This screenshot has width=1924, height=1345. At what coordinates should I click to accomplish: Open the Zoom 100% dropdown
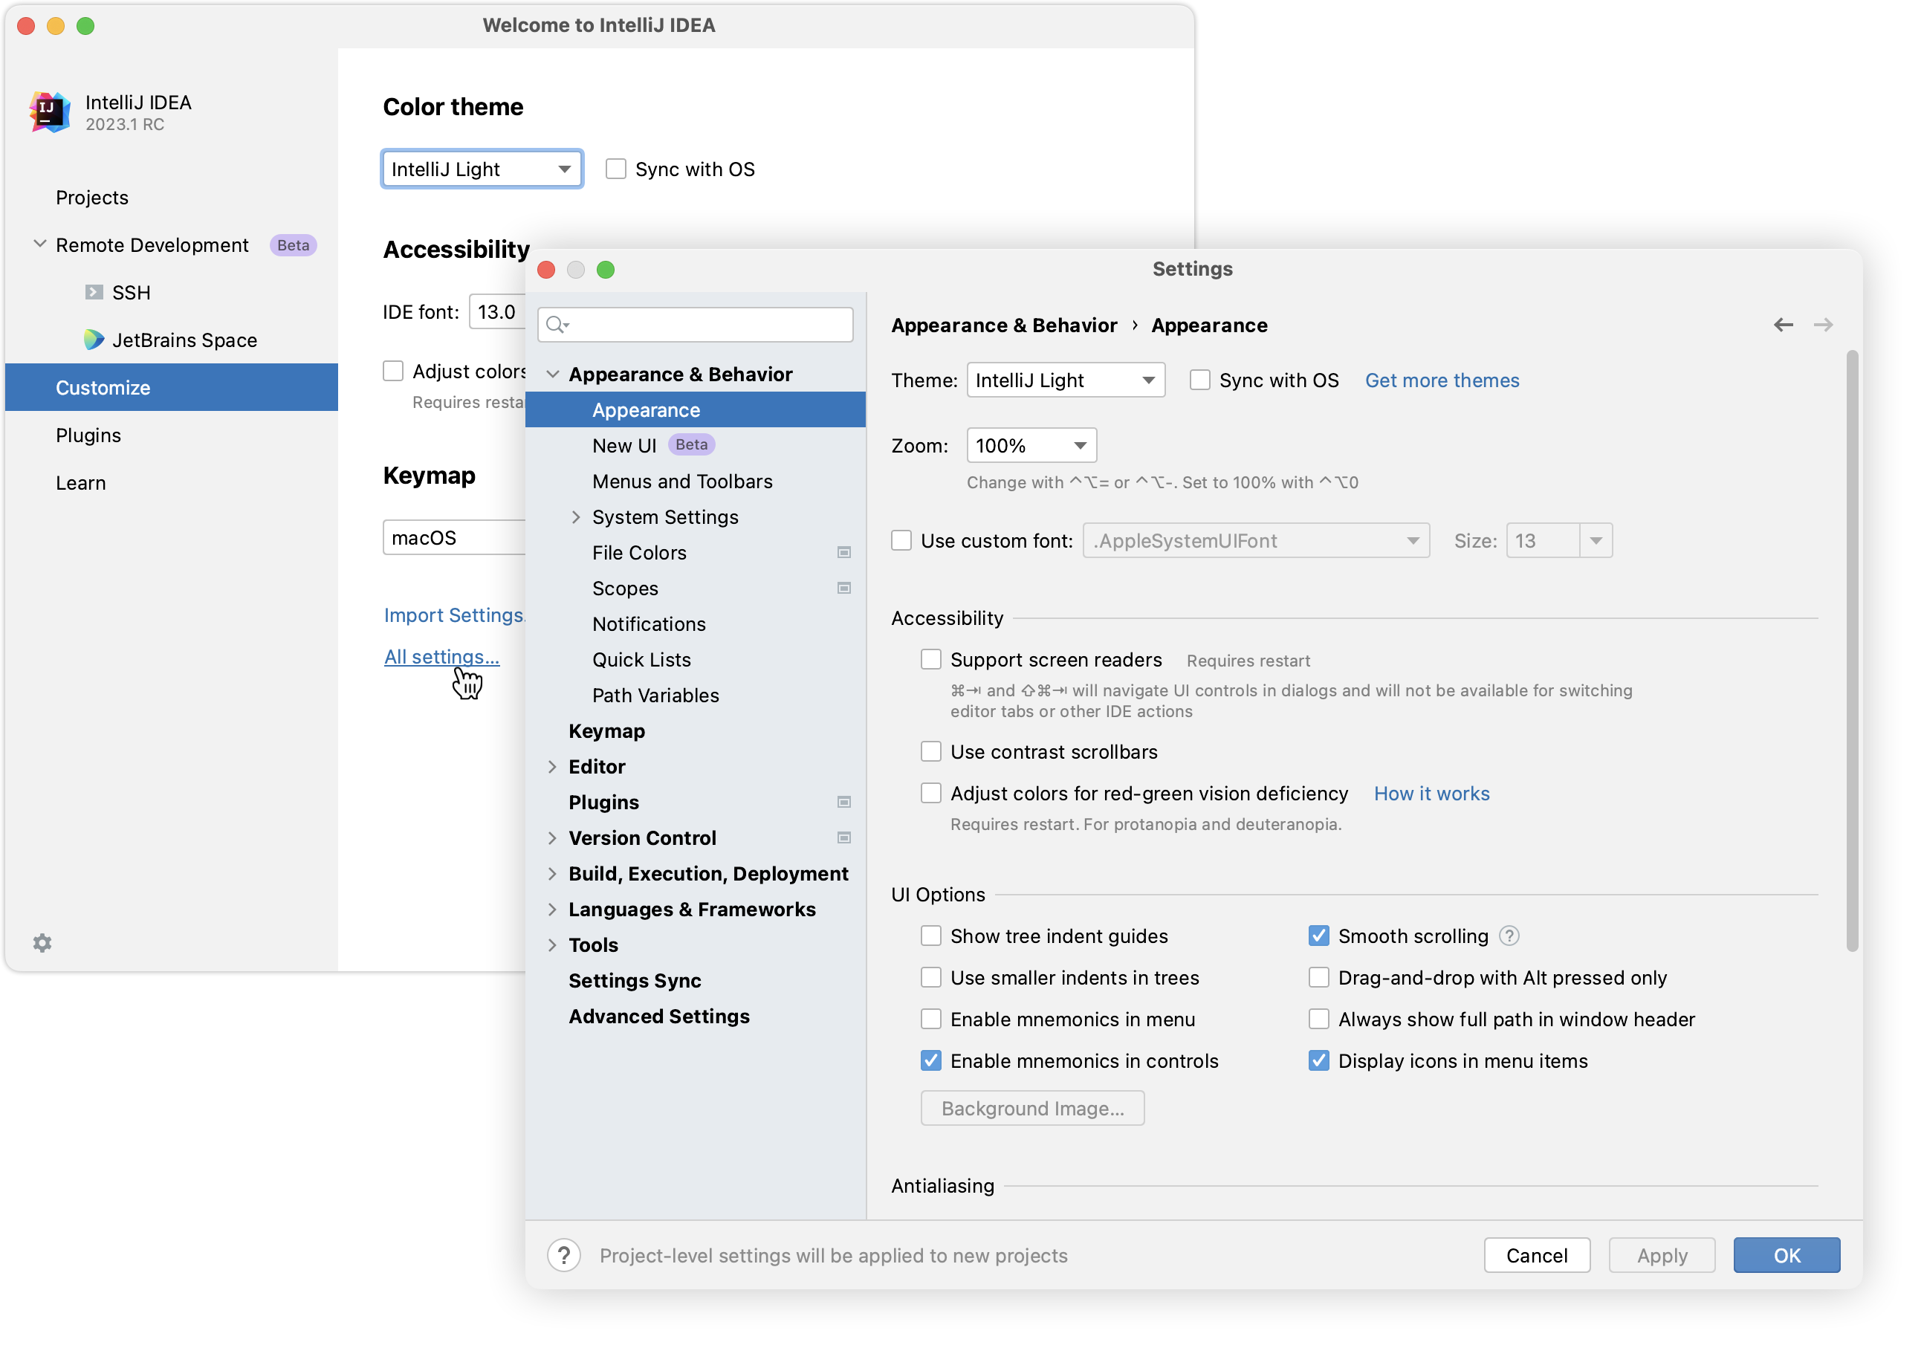pyautogui.click(x=1031, y=446)
